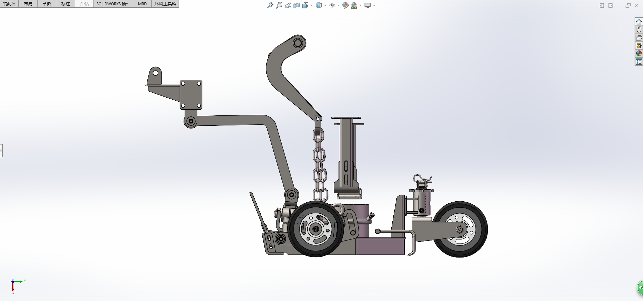Click the Zoom to Fit icon
This screenshot has height=301, width=643.
click(270, 5)
